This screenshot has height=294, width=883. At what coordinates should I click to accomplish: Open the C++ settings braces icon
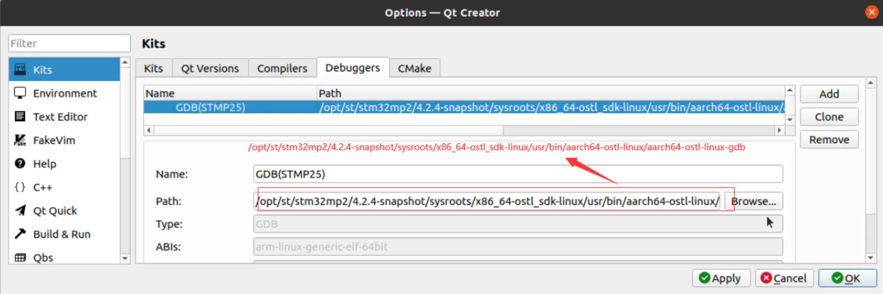click(20, 187)
